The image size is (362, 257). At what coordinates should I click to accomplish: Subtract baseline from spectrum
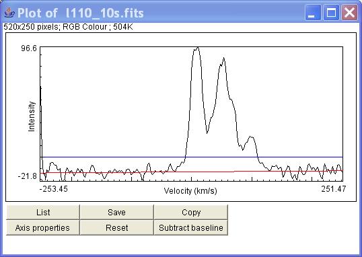pyautogui.click(x=191, y=227)
